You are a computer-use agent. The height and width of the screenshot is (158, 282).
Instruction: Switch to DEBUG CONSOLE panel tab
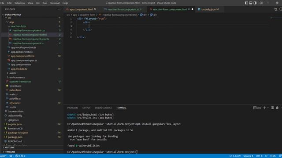click(x=103, y=108)
